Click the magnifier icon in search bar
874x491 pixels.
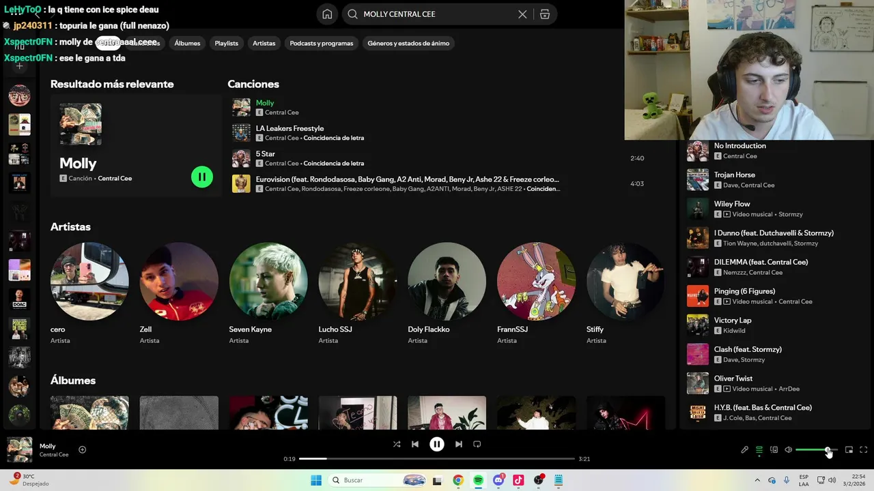click(352, 14)
